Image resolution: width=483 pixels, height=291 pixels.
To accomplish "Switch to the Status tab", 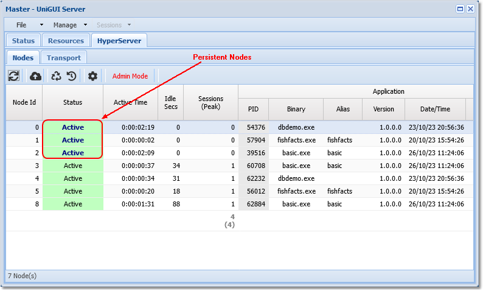I will coord(23,41).
